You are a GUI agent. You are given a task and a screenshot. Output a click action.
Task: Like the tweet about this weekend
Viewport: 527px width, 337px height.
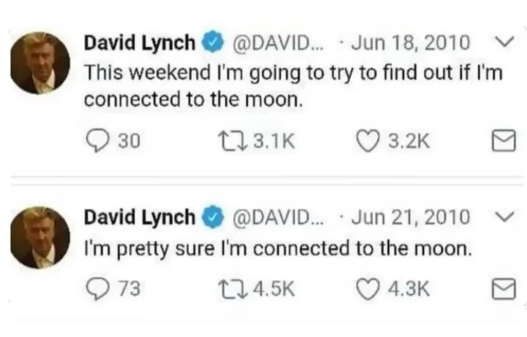coord(367,141)
